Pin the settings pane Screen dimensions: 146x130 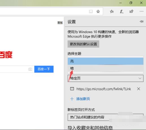click(x=141, y=21)
